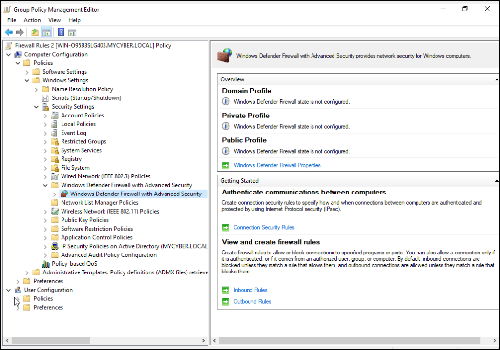The width and height of the screenshot is (500, 350).
Task: Toggle the Show/Hide Action Pane toolbar icon
Action: point(72,32)
